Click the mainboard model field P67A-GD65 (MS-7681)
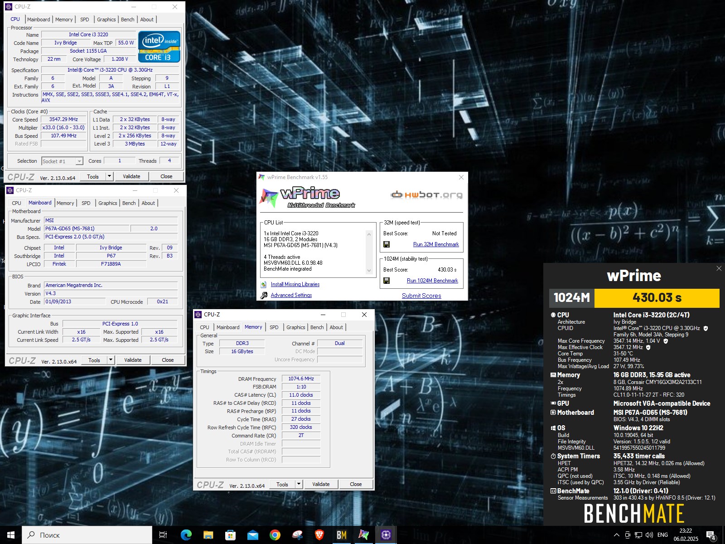This screenshot has height=544, width=725. (87, 228)
